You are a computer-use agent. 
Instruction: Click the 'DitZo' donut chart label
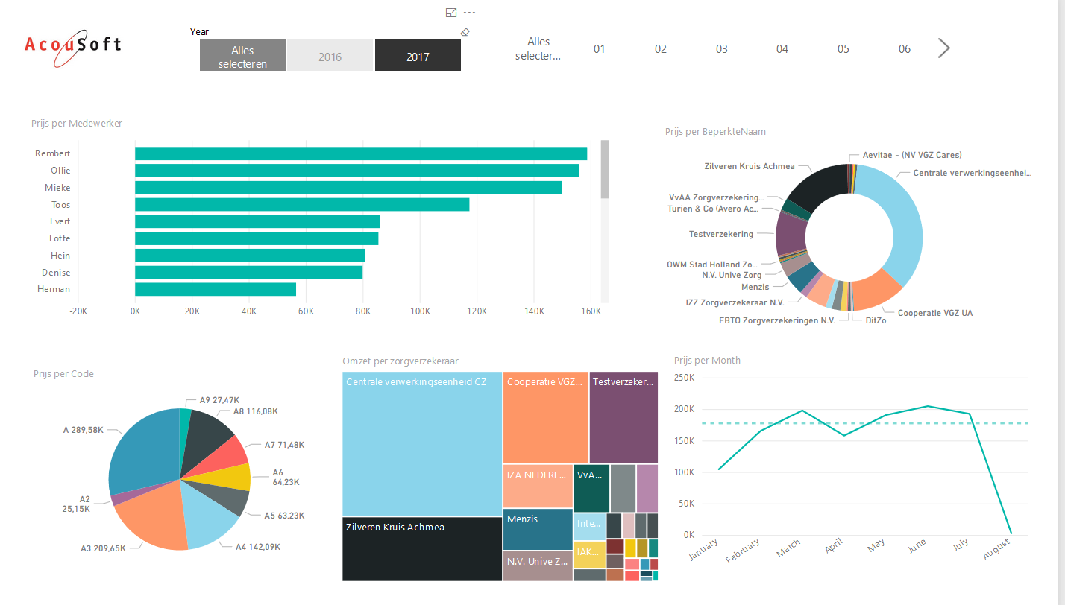point(876,320)
